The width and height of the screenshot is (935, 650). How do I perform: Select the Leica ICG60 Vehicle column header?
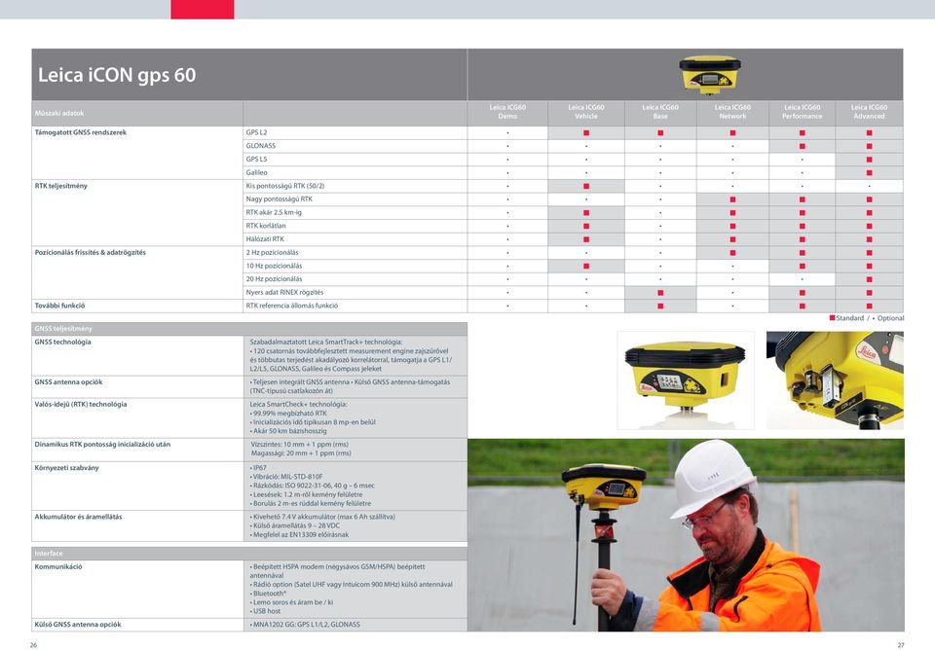coord(586,112)
